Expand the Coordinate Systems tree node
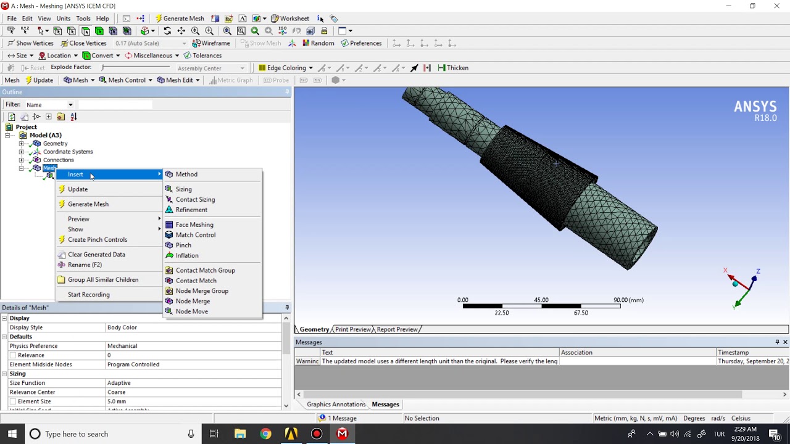 tap(22, 152)
